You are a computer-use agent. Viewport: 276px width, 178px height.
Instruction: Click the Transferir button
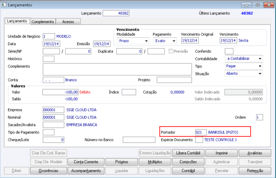255,162
